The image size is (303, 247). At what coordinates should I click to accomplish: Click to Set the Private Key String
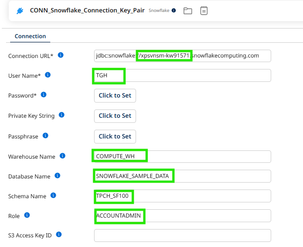[x=115, y=116]
